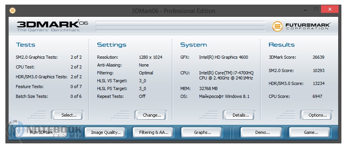Click the Repeat Tests value Off
This screenshot has height=148, width=346.
(142, 96)
